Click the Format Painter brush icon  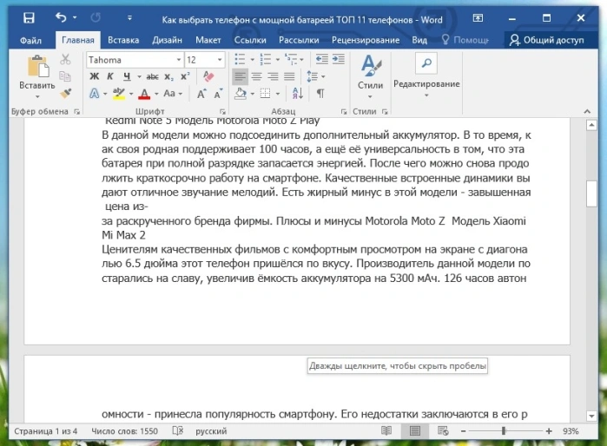(65, 93)
